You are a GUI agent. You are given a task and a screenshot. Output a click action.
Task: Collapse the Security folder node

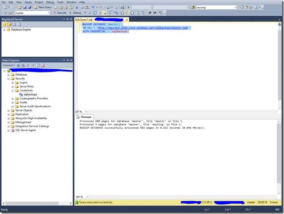(8, 78)
